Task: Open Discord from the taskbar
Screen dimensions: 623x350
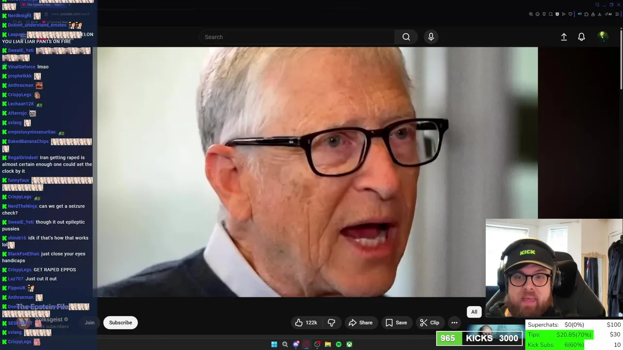Action: pos(296,344)
